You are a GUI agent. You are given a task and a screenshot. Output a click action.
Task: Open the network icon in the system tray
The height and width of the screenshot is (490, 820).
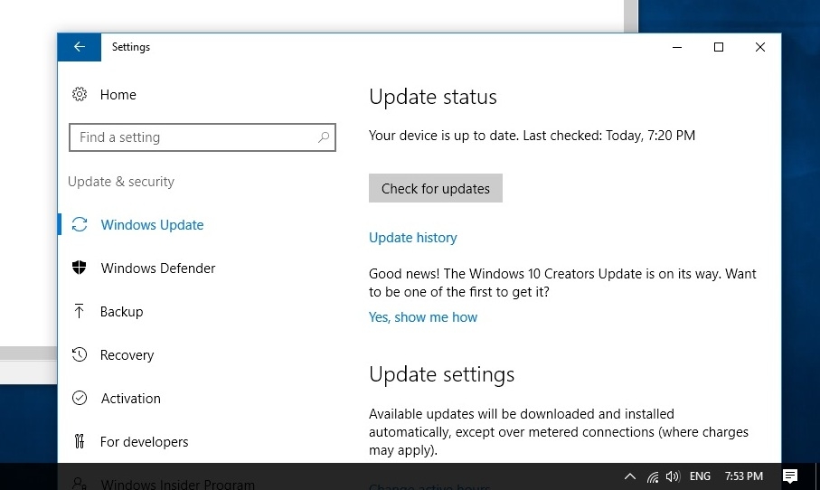pyautogui.click(x=653, y=476)
